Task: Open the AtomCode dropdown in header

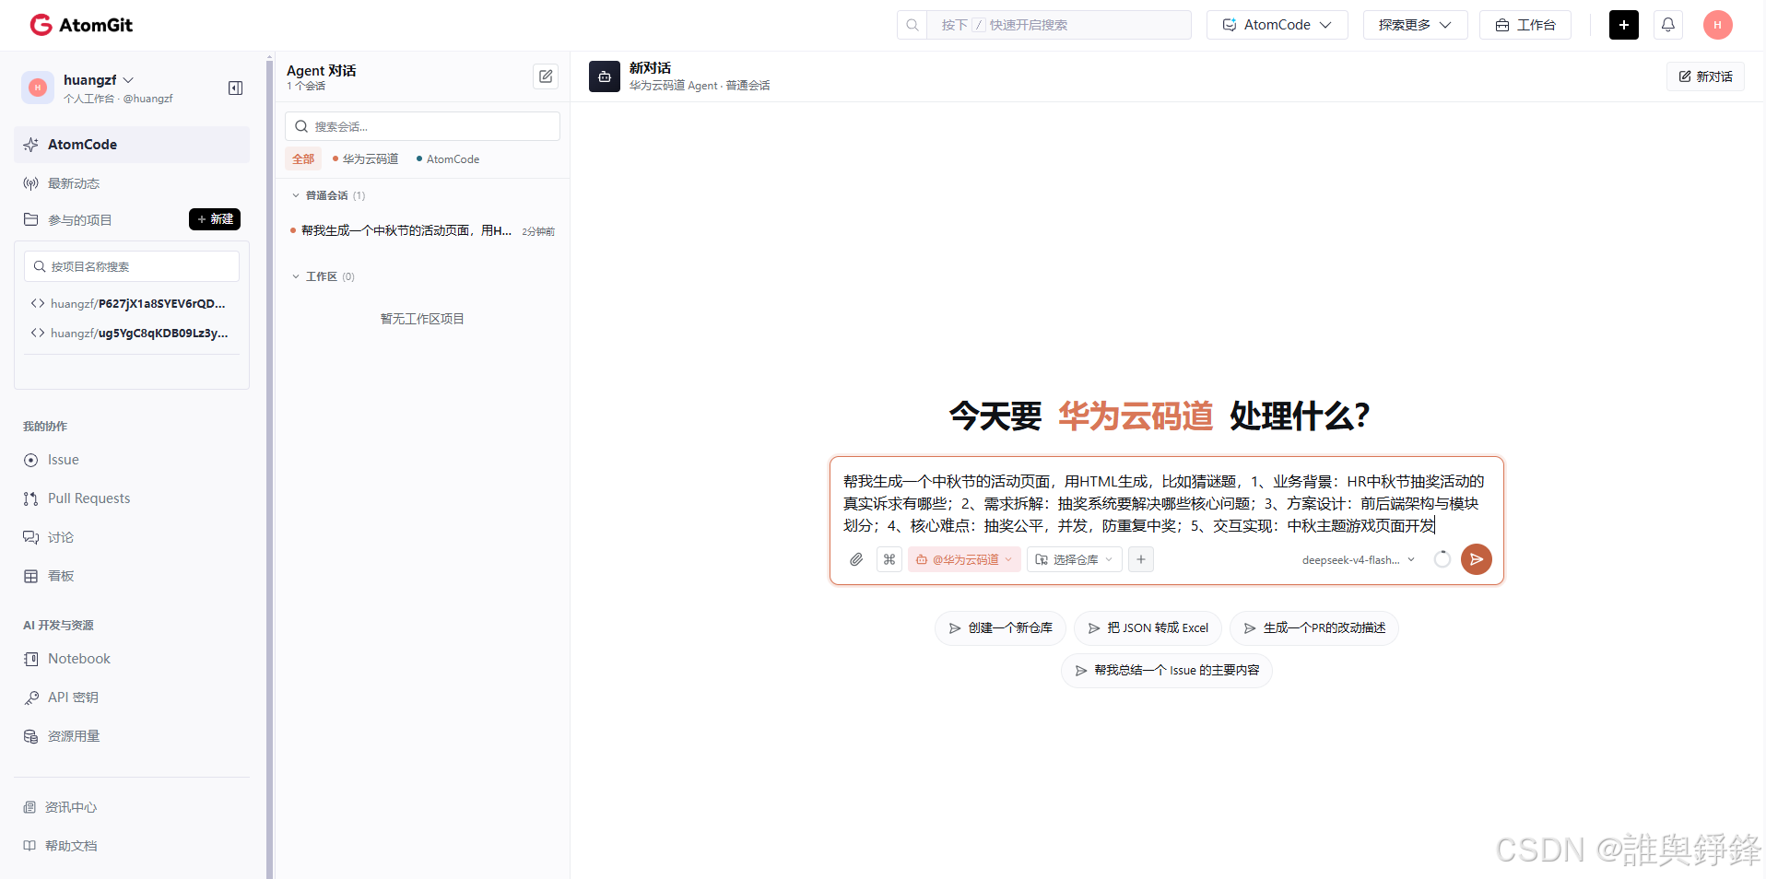Action: pos(1277,25)
